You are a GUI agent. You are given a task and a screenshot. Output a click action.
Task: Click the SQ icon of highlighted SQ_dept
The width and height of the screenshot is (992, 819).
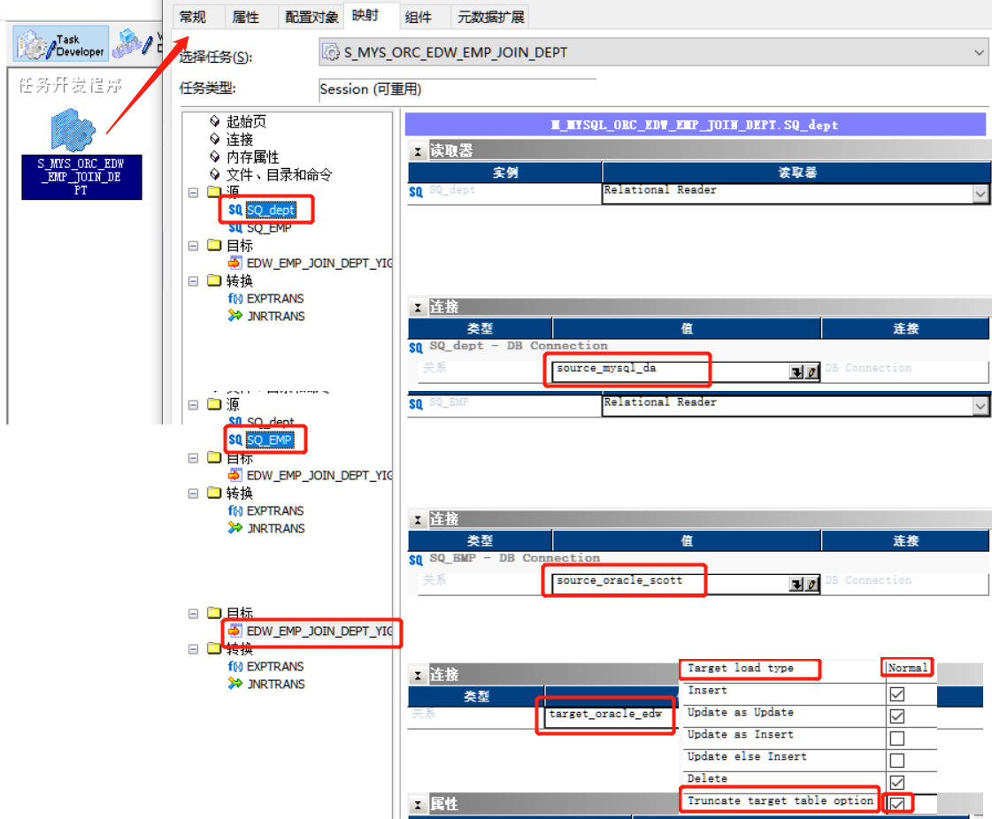[x=235, y=210]
